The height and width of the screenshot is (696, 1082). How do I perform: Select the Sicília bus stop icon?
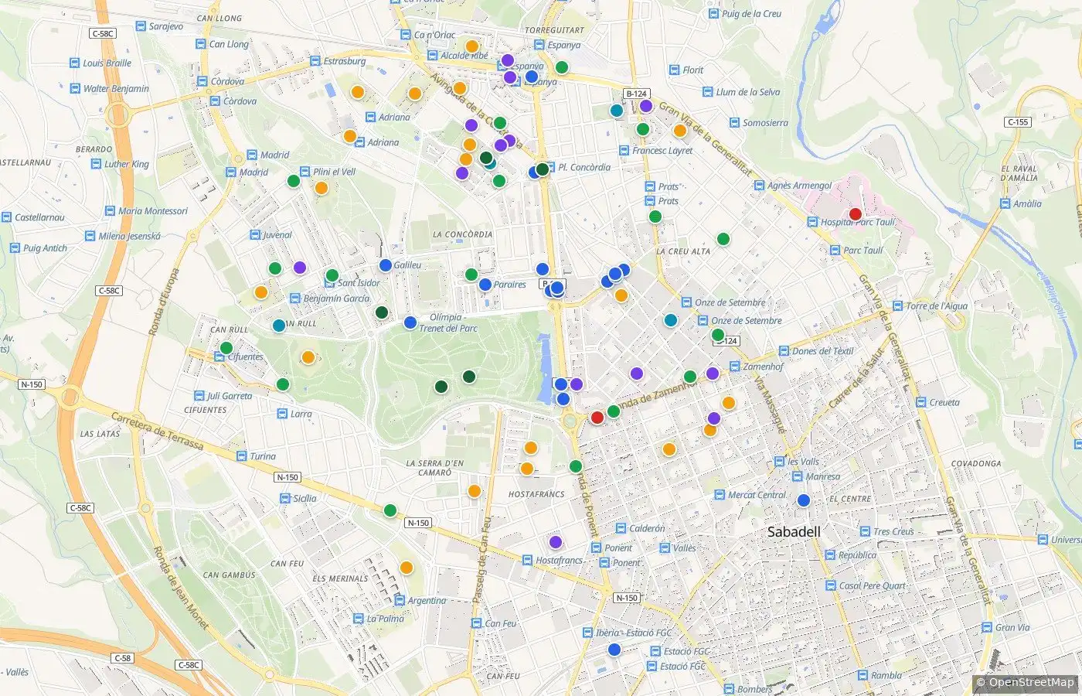pos(285,499)
